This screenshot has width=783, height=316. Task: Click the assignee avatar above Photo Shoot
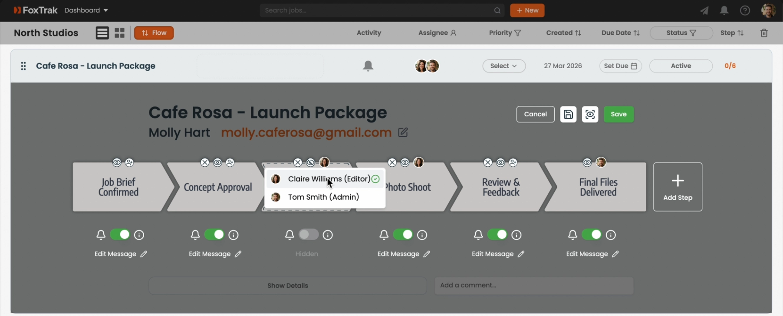[x=418, y=162]
